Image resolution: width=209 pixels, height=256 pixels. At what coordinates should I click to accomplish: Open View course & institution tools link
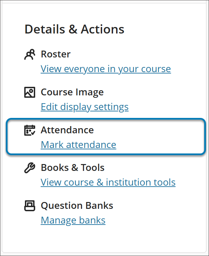click(108, 183)
